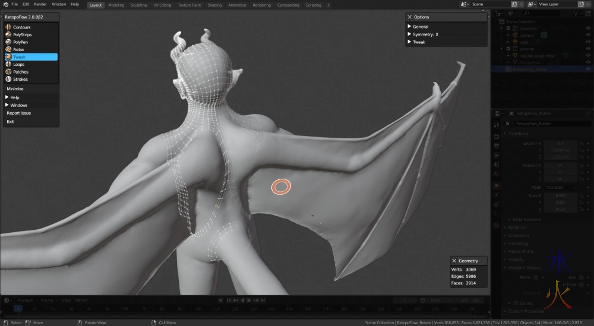
Task: Close the Geometry info panel
Action: pyautogui.click(x=454, y=261)
